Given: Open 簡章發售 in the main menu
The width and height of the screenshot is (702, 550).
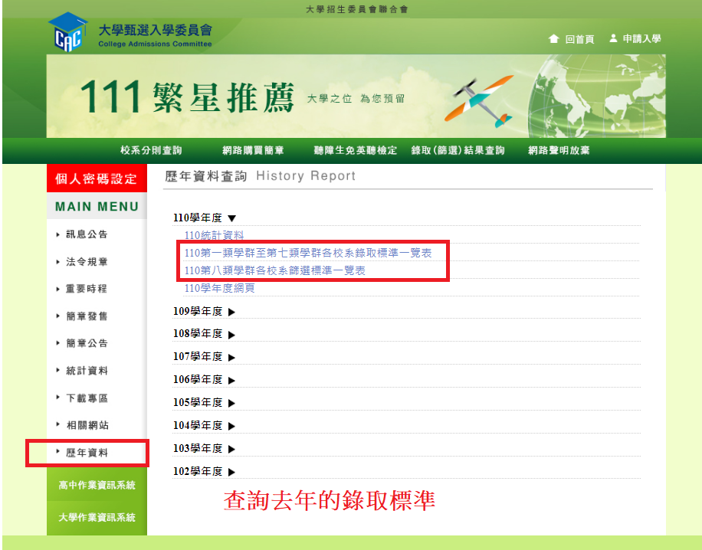Looking at the screenshot, I should click(87, 316).
